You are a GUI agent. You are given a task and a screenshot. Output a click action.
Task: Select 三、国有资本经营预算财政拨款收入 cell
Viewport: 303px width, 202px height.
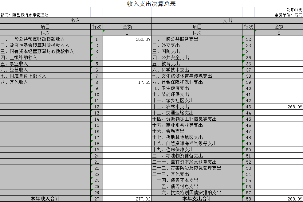45,52
